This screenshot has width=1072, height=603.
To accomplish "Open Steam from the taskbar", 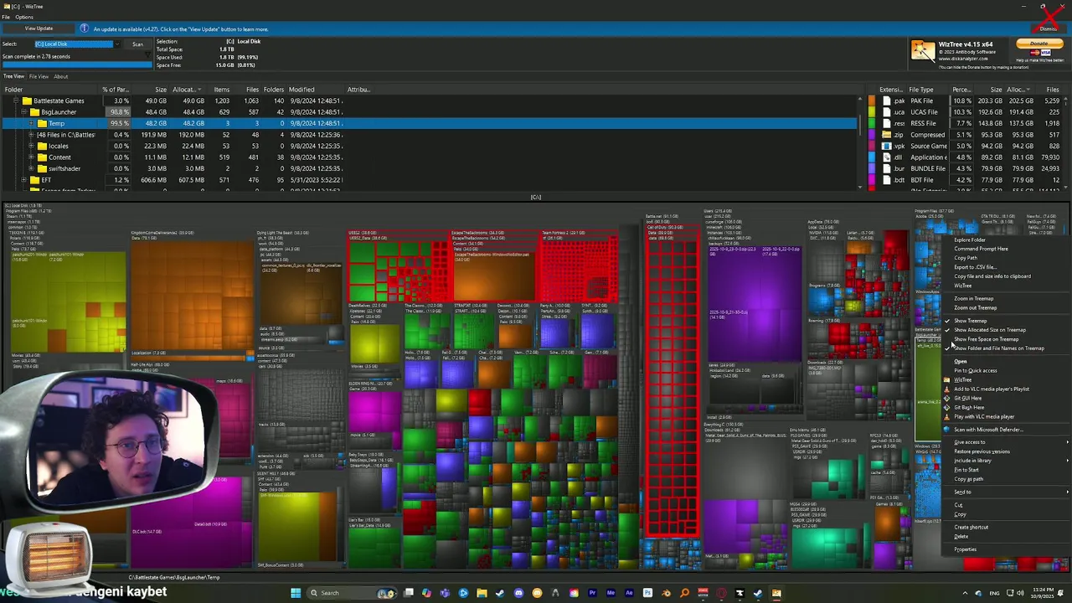I will pyautogui.click(x=500, y=593).
